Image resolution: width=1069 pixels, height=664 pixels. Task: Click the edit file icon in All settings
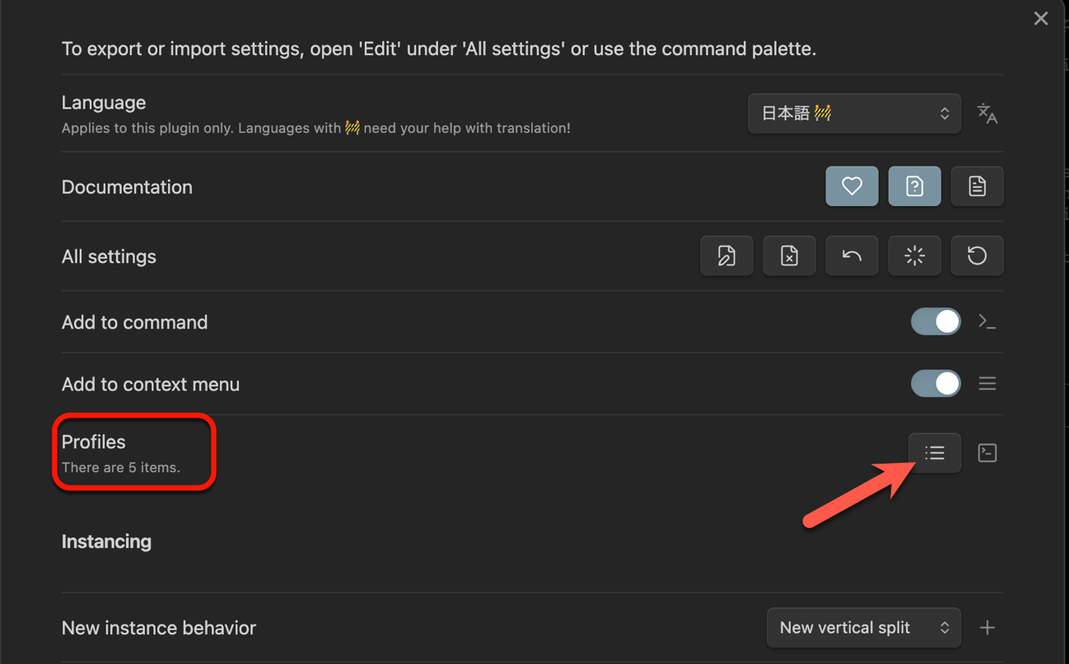(726, 256)
